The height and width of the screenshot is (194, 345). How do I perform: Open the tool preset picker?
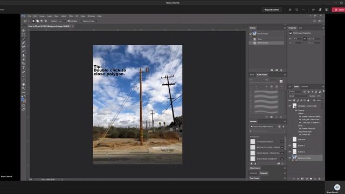pyautogui.click(x=26, y=21)
